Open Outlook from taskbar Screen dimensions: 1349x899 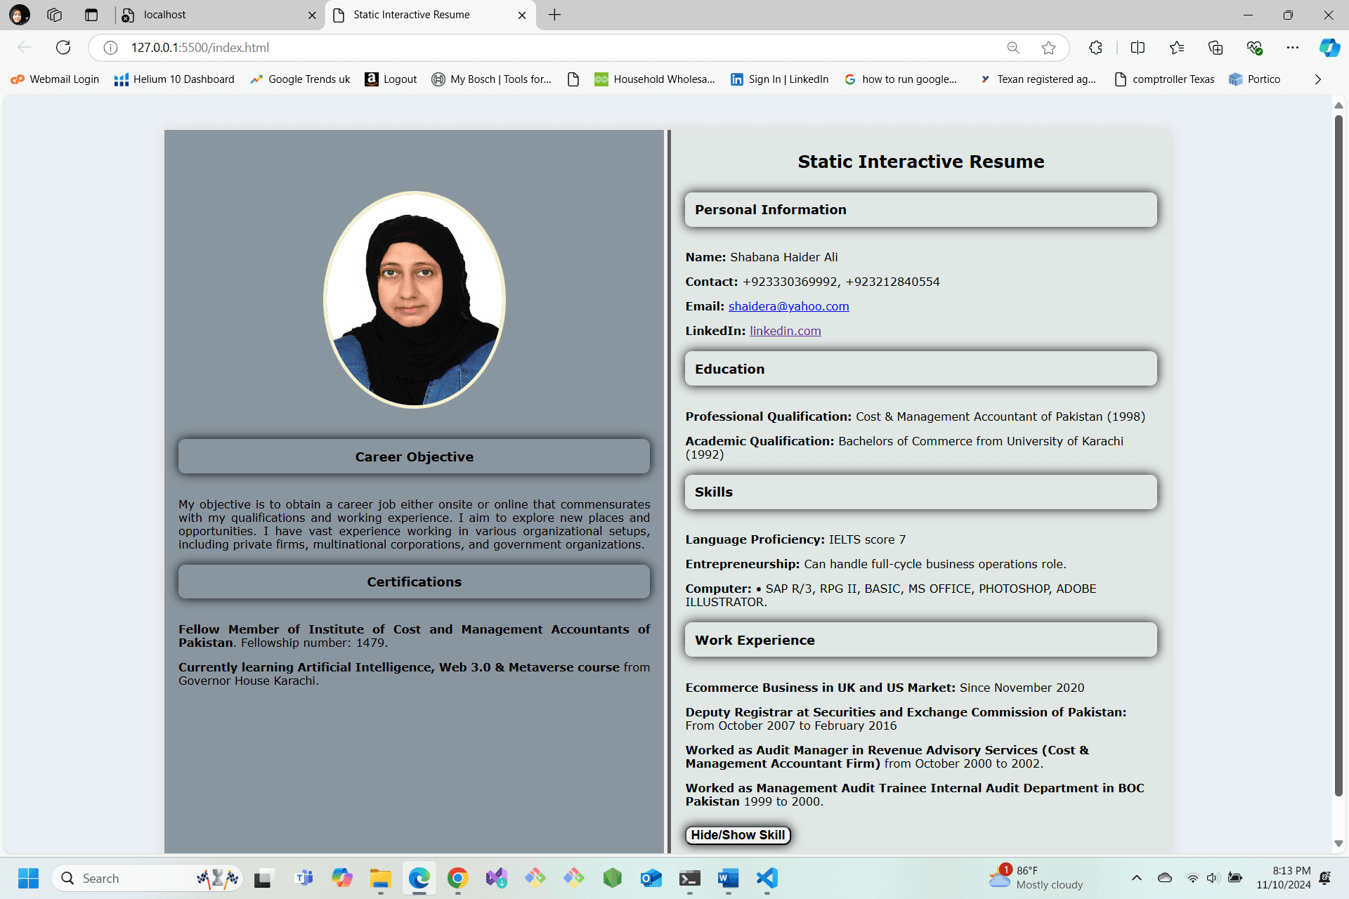pos(651,878)
